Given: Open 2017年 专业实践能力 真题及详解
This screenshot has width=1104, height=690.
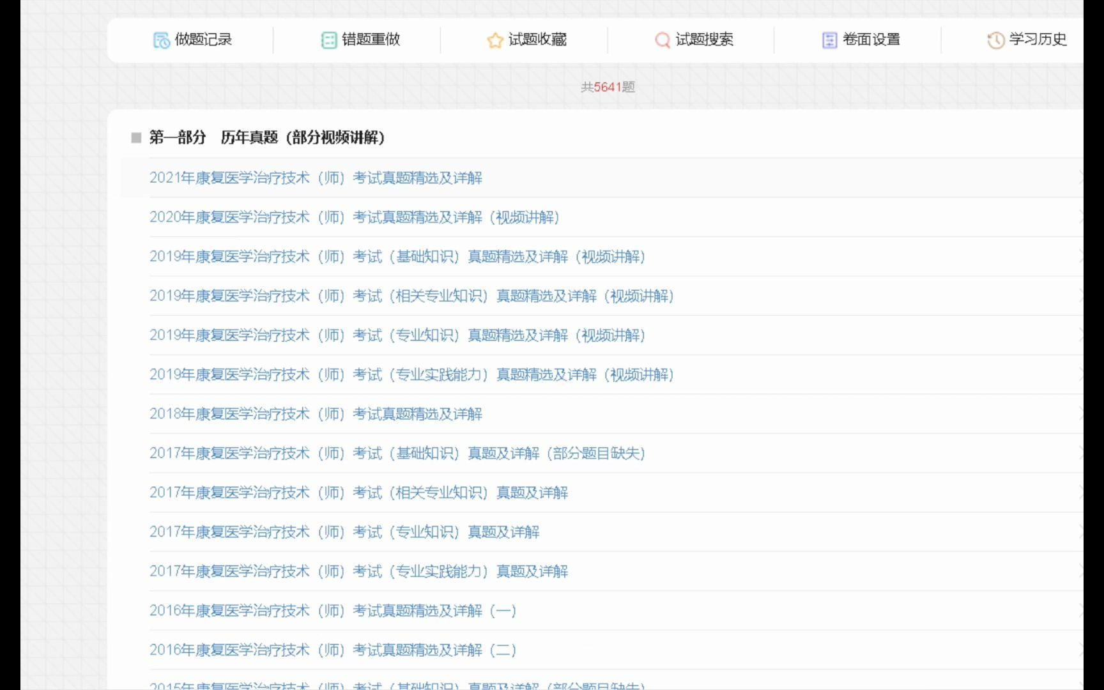Looking at the screenshot, I should (359, 571).
